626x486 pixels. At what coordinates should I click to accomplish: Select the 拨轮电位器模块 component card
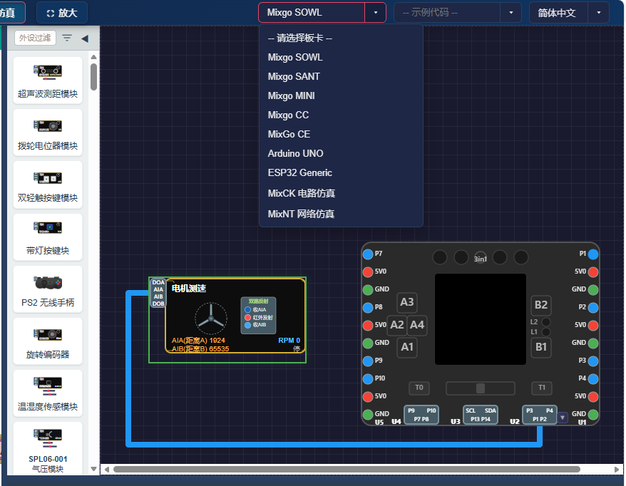(x=48, y=133)
